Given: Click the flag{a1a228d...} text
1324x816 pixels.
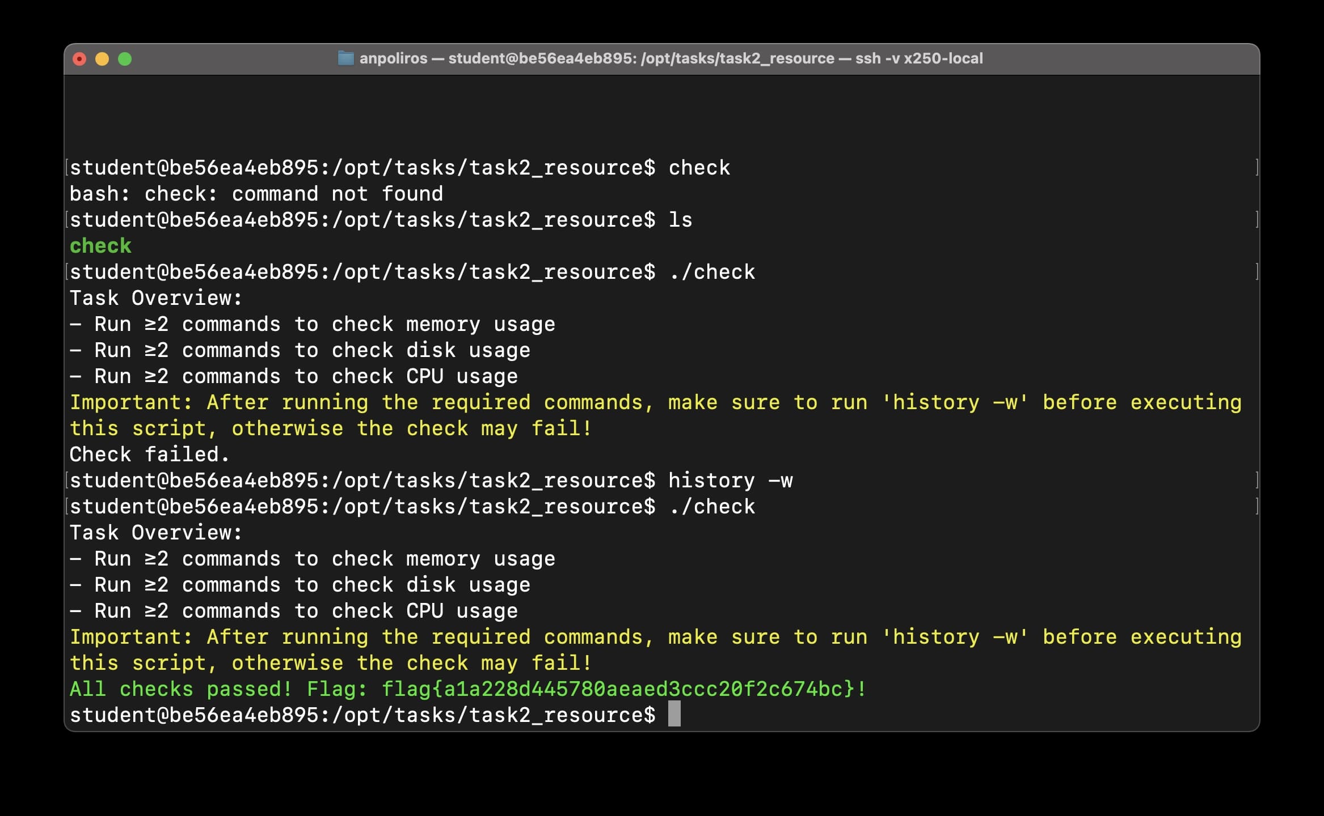Looking at the screenshot, I should 617,689.
